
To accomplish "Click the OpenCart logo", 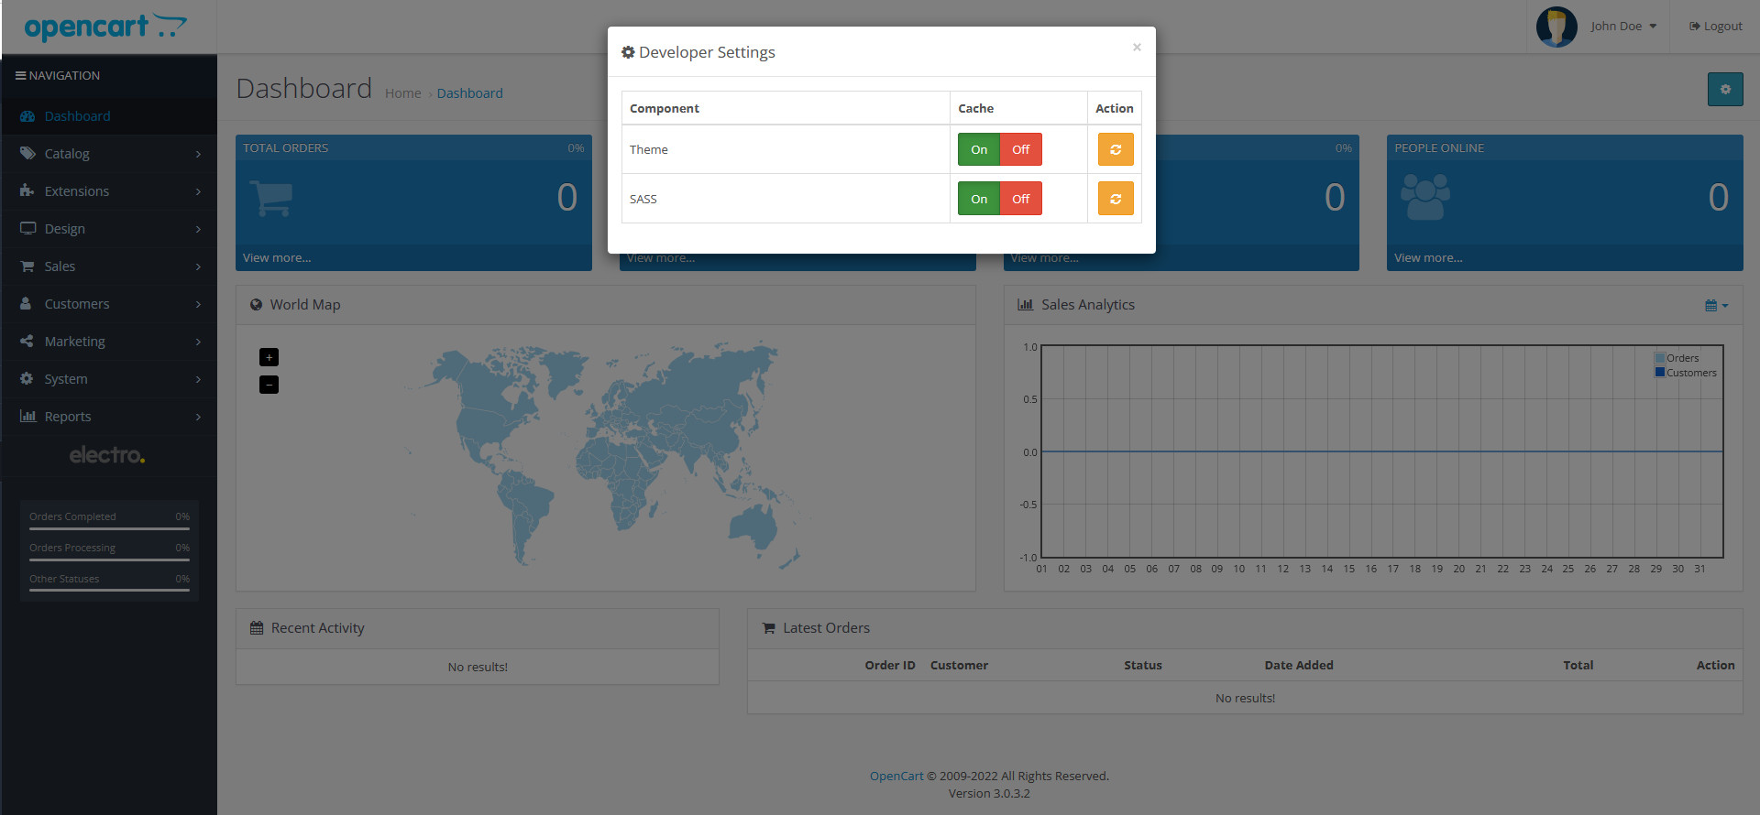I will tap(105, 27).
